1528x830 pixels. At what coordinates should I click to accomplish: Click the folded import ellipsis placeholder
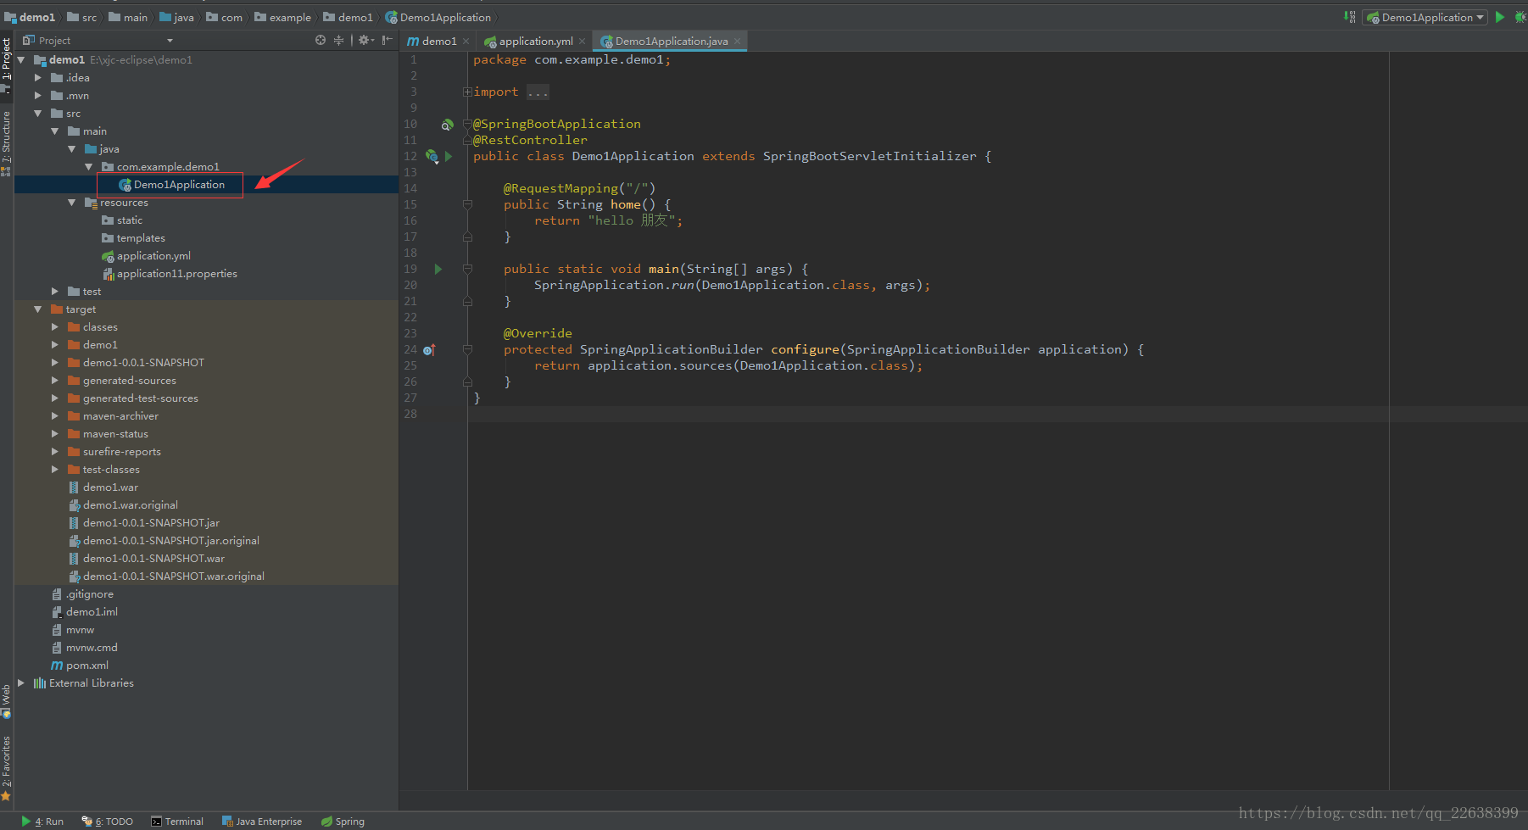538,92
